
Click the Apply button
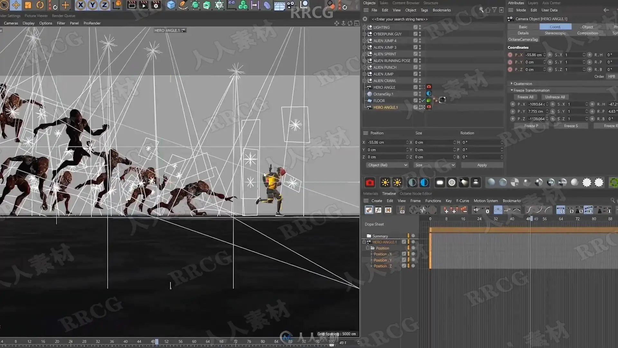(x=482, y=165)
